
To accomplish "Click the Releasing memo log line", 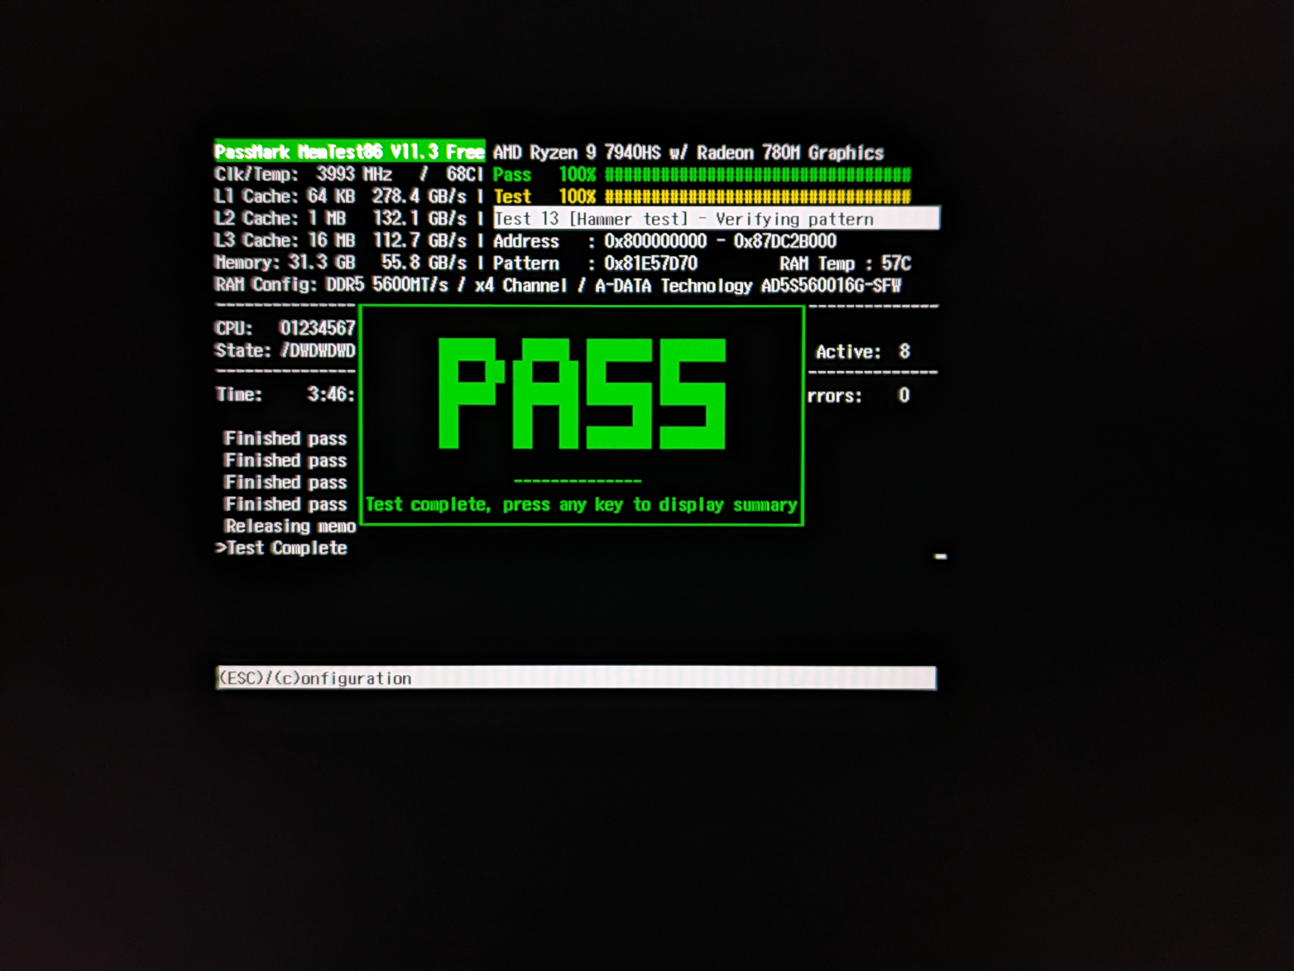I will coord(290,526).
